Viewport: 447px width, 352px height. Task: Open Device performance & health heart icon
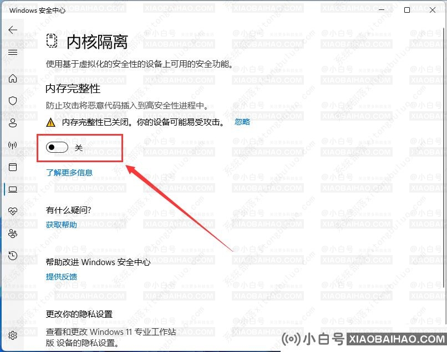pyautogui.click(x=13, y=211)
